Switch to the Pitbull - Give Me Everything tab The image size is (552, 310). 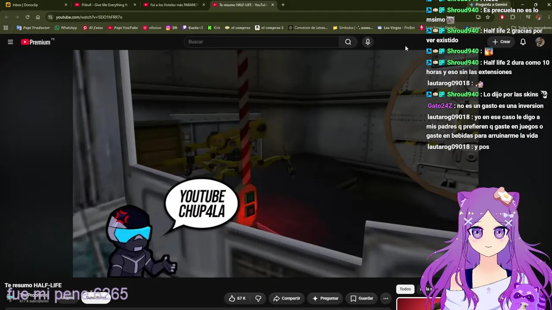click(x=105, y=5)
